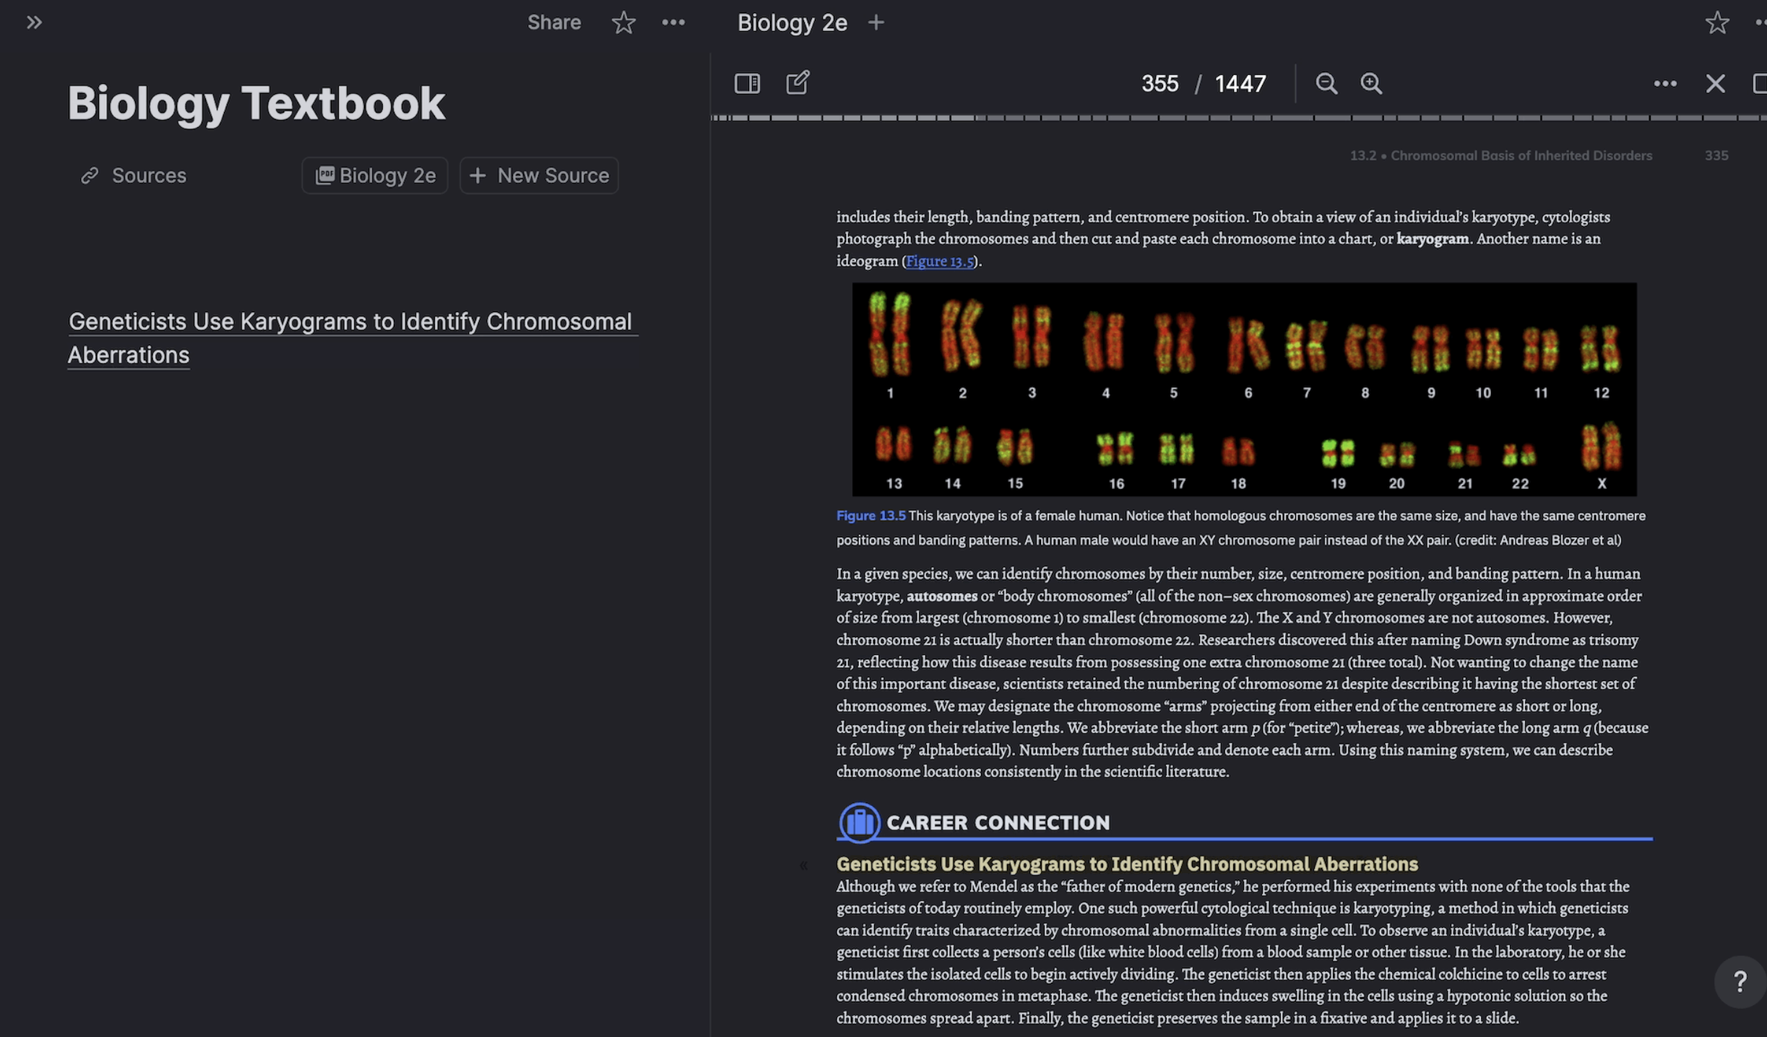The height and width of the screenshot is (1037, 1767).
Task: Toggle the favorite star next to Share
Action: coord(623,22)
